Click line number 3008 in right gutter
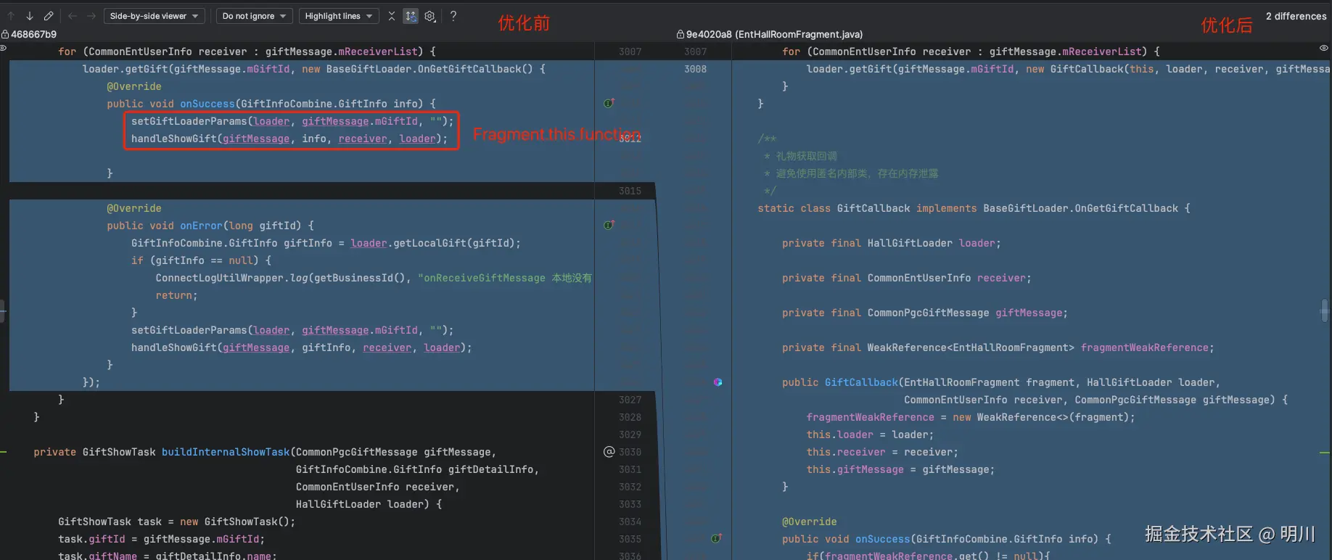 695,69
